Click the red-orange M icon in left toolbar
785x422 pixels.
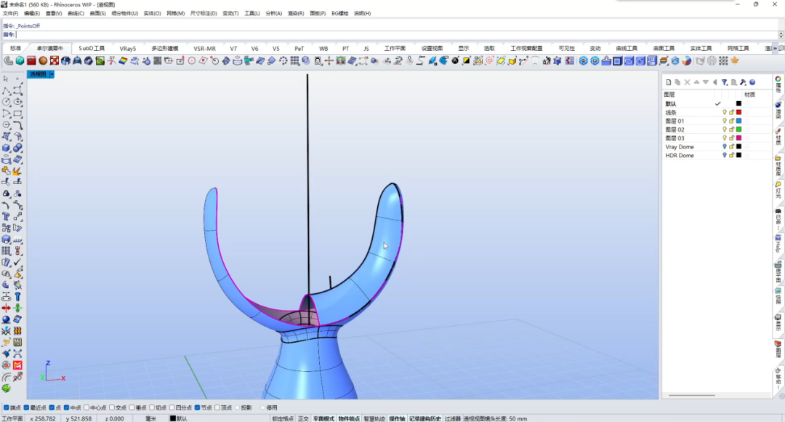(x=17, y=365)
